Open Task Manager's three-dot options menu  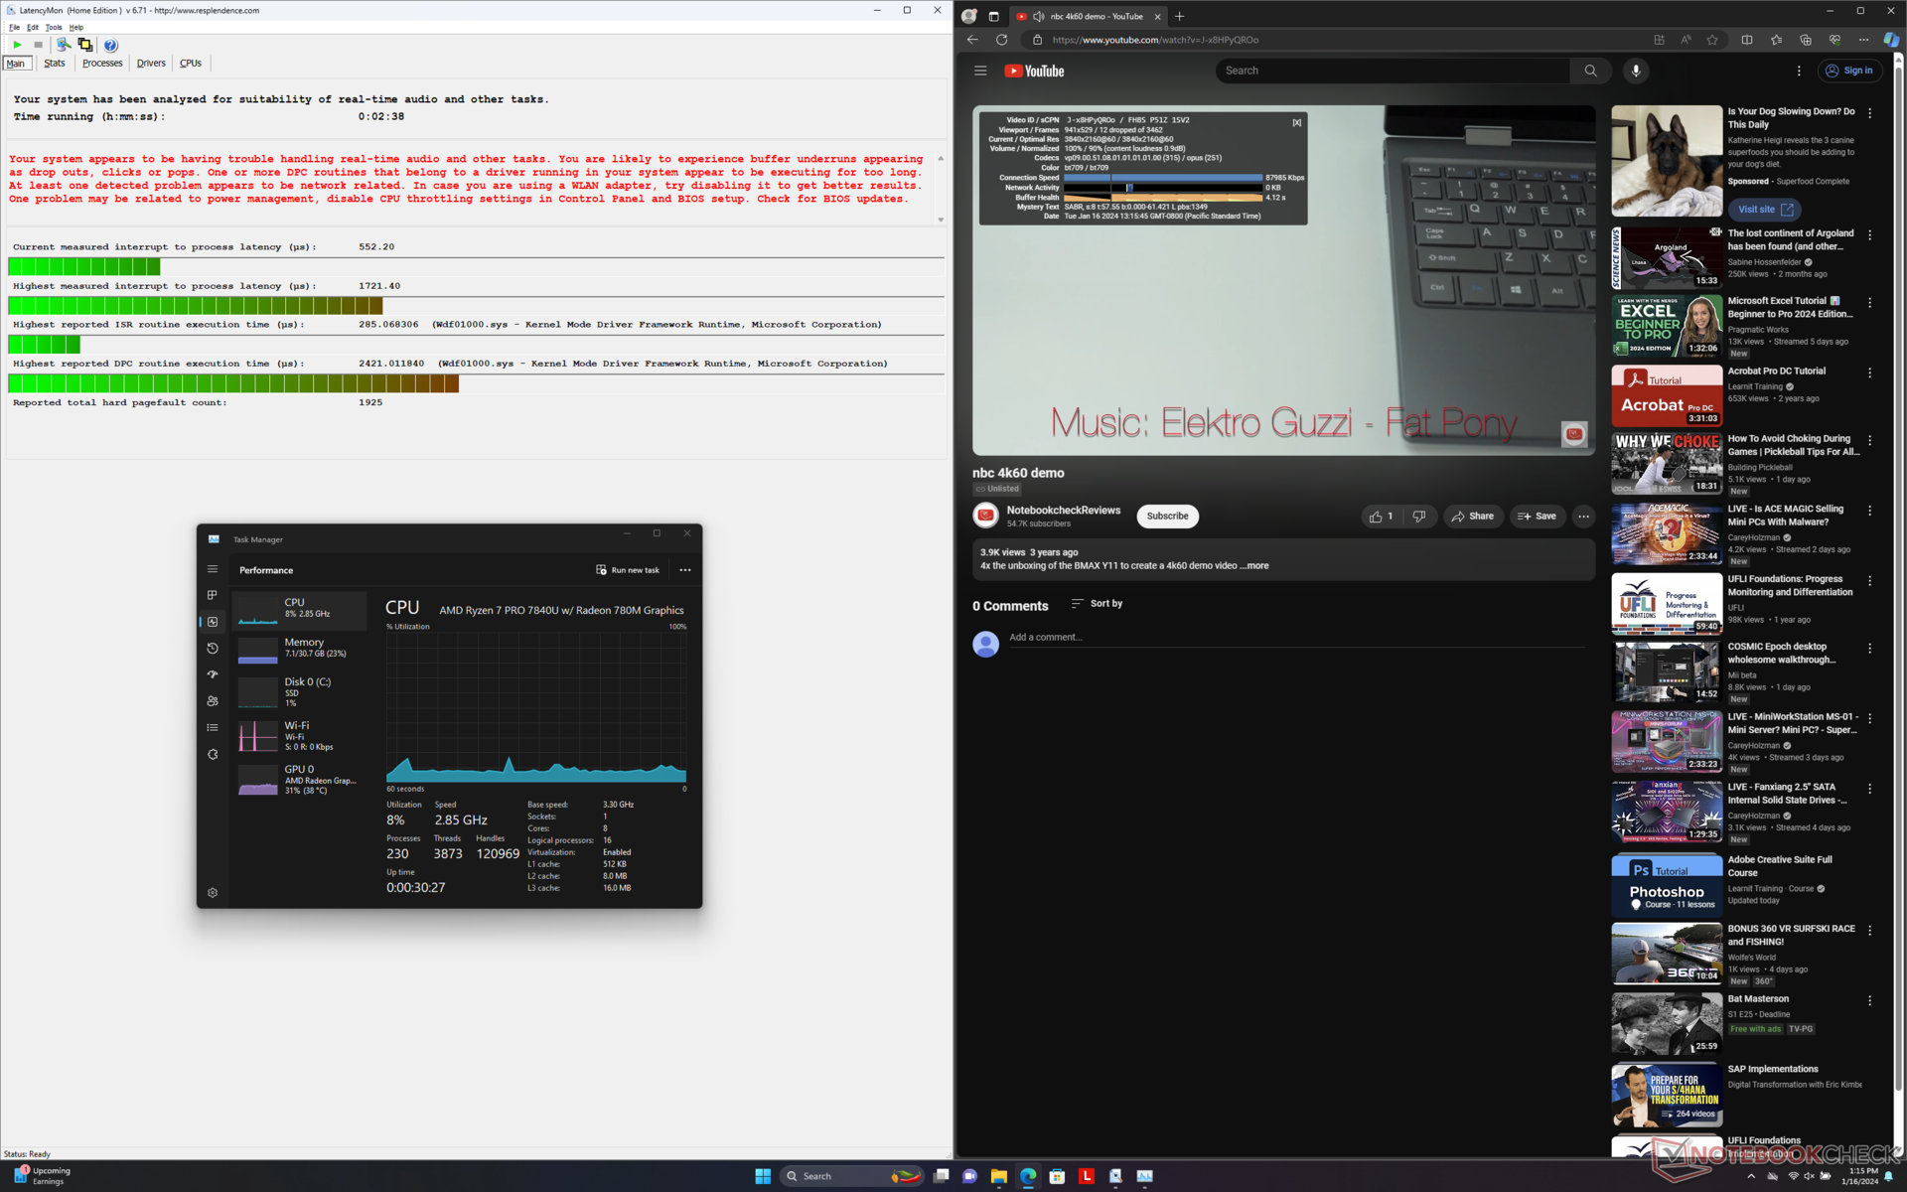[x=685, y=570]
